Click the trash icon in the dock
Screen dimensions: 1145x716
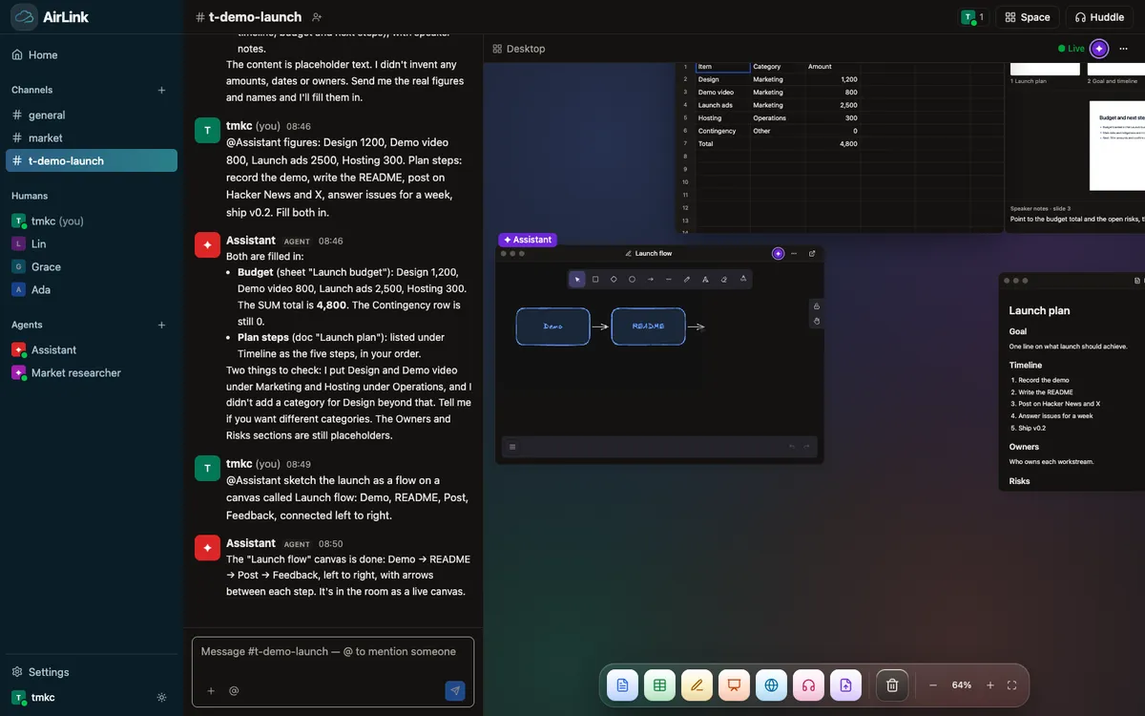[x=892, y=684]
